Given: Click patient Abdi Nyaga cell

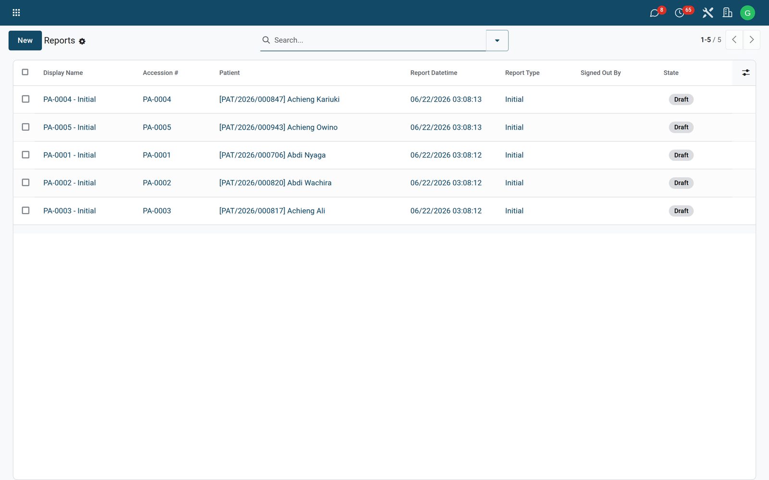Looking at the screenshot, I should click(273, 155).
